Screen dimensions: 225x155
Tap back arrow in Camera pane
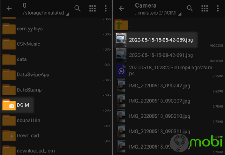[x=121, y=8]
